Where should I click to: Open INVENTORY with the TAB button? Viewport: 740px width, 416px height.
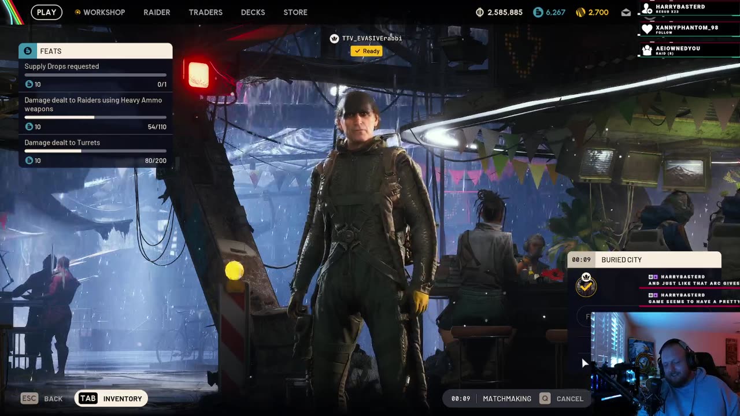click(x=111, y=399)
